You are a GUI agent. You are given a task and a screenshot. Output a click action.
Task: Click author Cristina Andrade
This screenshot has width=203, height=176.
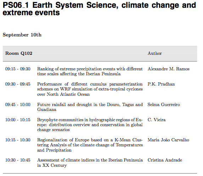pyautogui.click(x=165, y=160)
